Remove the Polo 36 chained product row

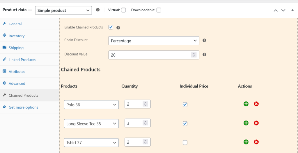point(256,104)
